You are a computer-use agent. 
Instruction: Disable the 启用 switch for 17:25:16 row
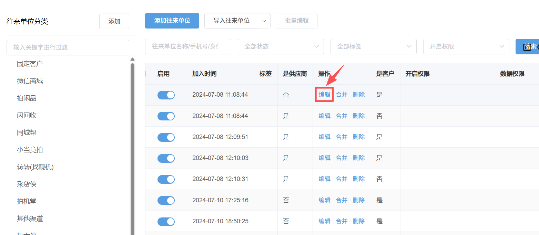(x=166, y=200)
